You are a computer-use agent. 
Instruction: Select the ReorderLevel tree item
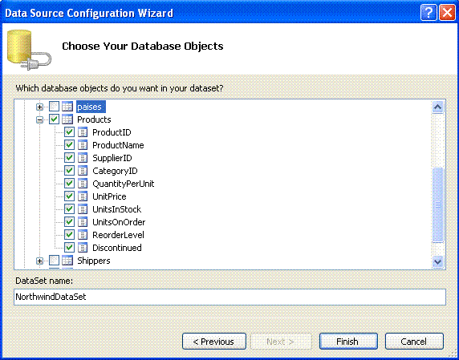pos(118,235)
